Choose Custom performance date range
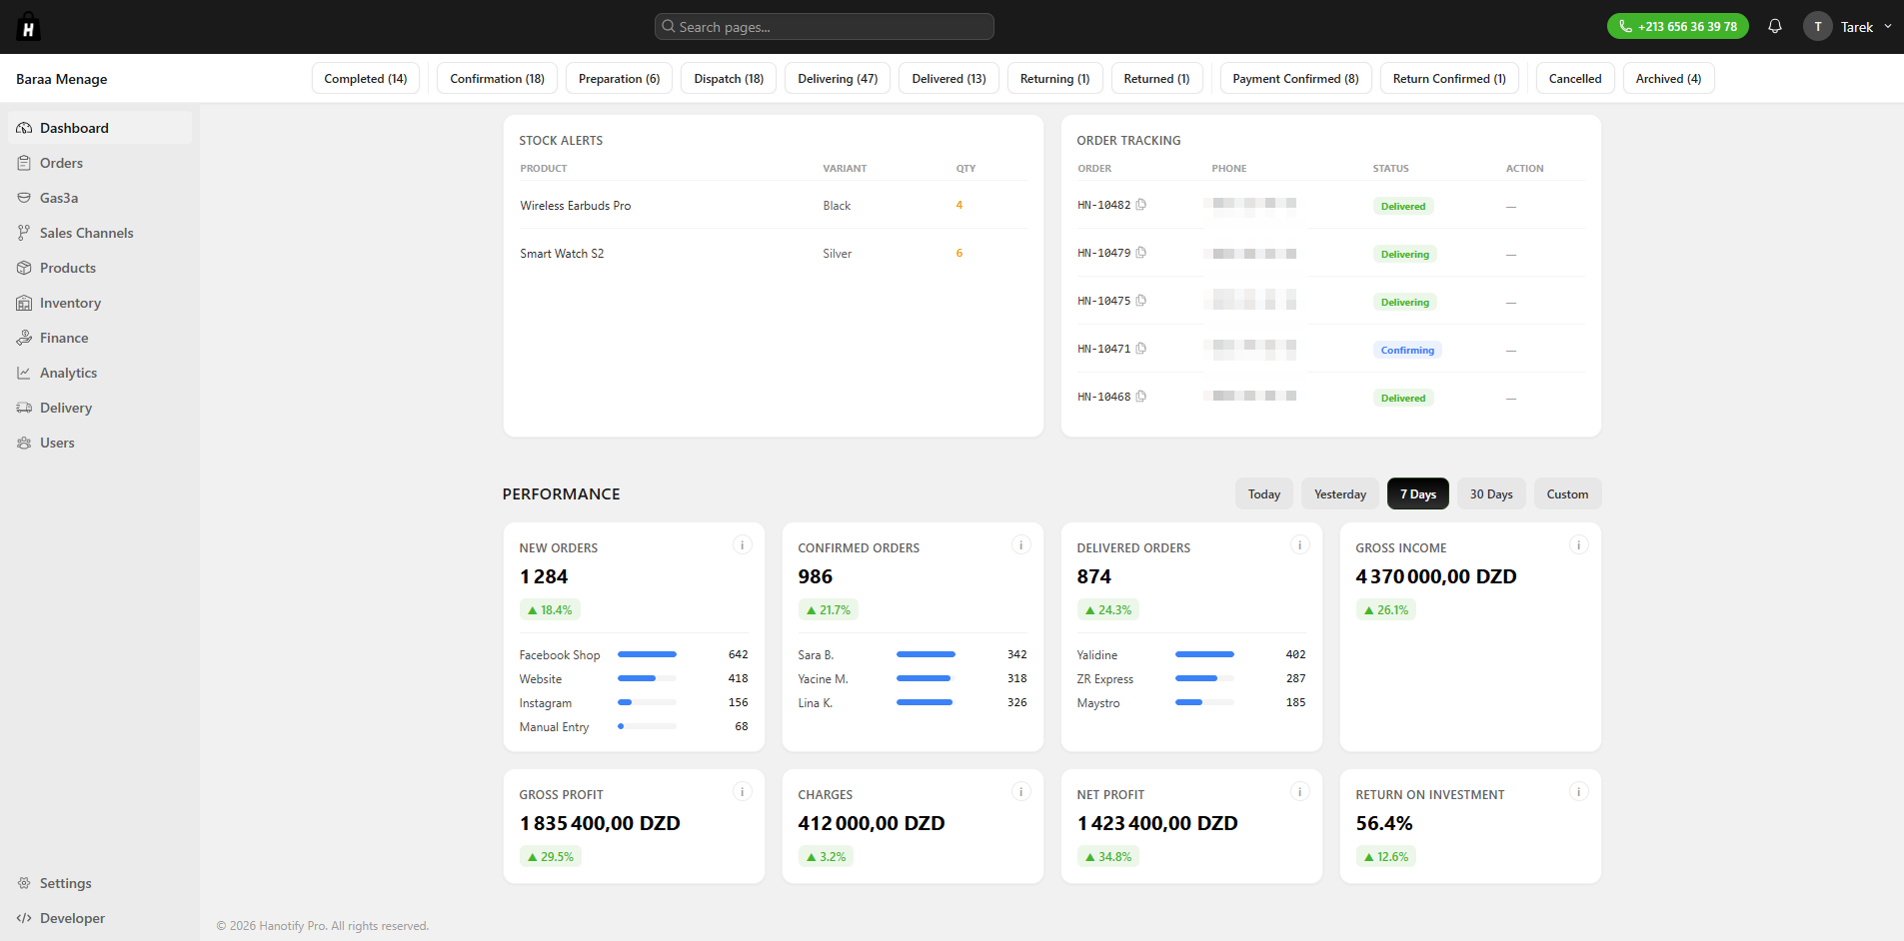Image resolution: width=1904 pixels, height=941 pixels. click(x=1567, y=493)
